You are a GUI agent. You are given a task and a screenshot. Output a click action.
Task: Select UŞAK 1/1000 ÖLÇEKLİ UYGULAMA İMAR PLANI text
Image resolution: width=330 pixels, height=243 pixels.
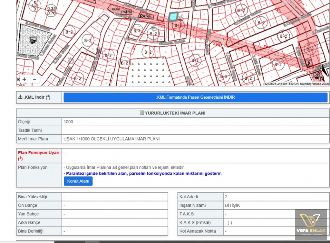pyautogui.click(x=112, y=139)
